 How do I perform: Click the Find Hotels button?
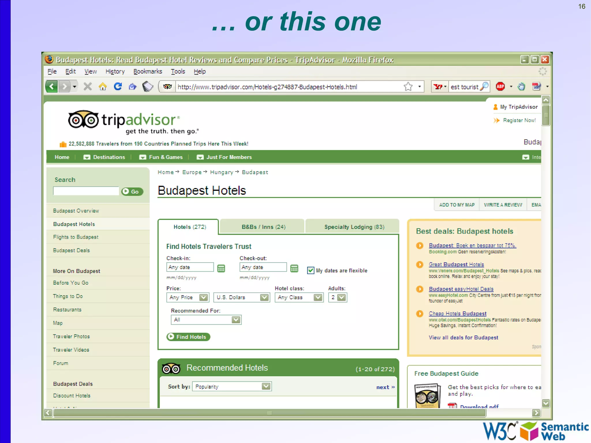[x=188, y=337]
